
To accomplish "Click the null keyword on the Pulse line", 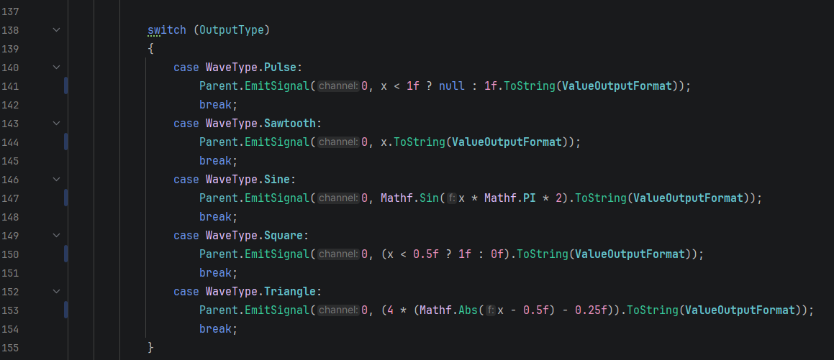I will tap(451, 86).
